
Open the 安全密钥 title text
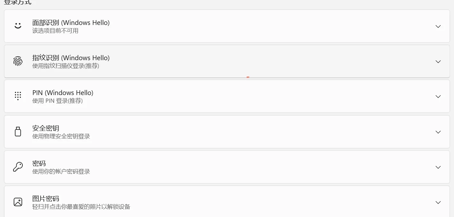pos(46,128)
